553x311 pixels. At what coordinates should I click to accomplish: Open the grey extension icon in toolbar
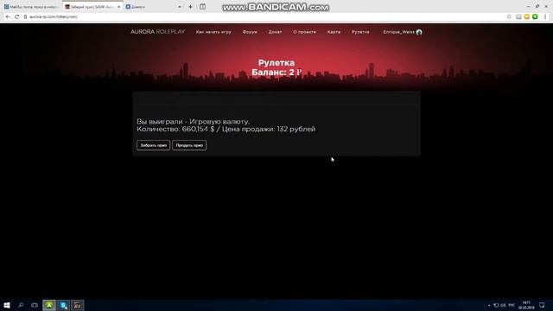click(518, 16)
